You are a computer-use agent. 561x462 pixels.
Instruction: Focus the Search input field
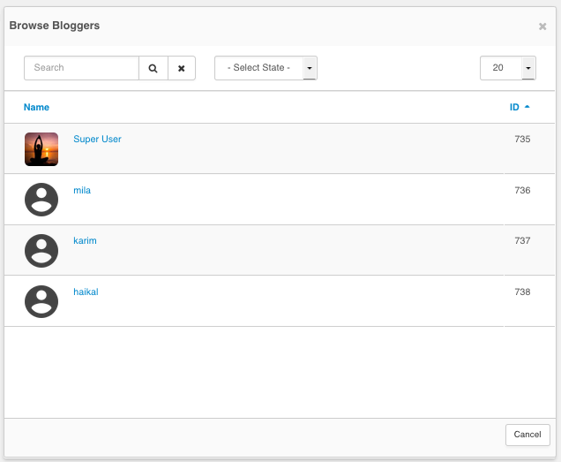(81, 68)
